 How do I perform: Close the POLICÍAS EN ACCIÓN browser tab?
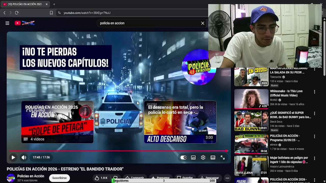[47, 4]
